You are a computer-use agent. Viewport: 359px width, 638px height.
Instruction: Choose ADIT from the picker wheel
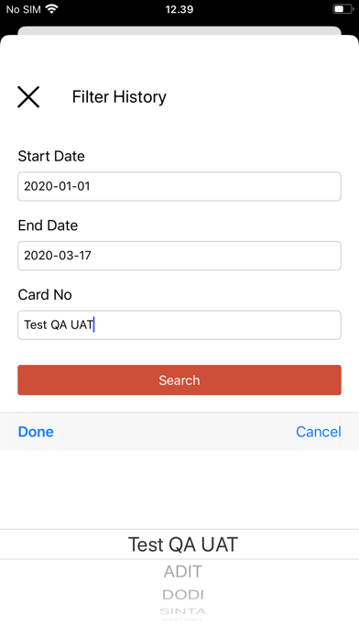(183, 572)
